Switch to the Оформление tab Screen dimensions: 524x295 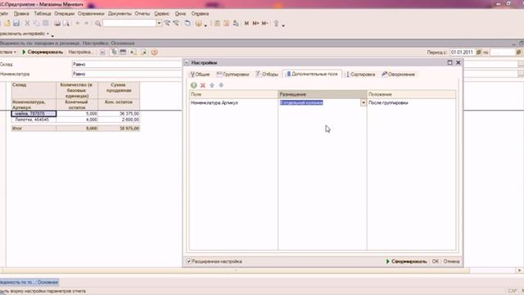point(399,75)
